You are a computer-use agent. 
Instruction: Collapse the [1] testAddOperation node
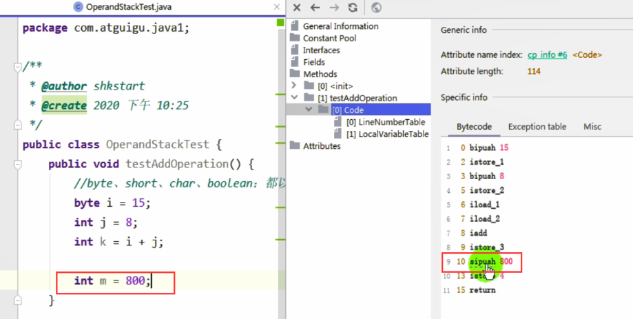[294, 98]
